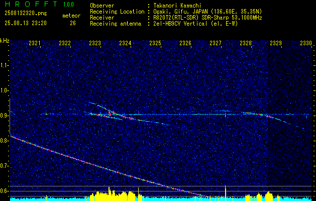316x201 pixels.
Task: Click the 1.1 kHz axis value
Action: click(4, 65)
